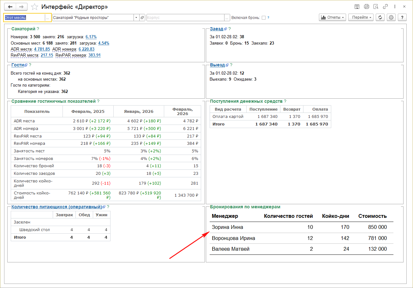Click the period selection ellipsis button

[48, 18]
